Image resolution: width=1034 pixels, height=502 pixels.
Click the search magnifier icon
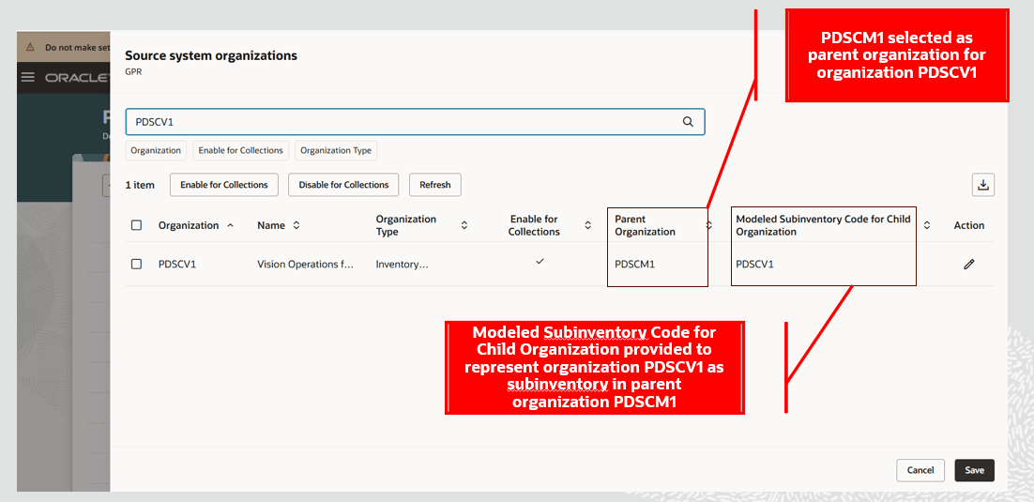point(688,122)
